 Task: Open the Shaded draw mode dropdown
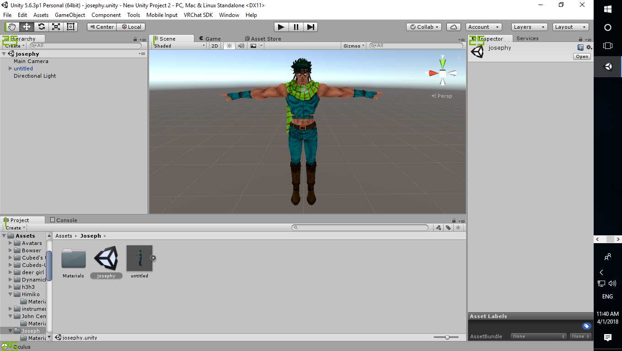[x=179, y=46]
